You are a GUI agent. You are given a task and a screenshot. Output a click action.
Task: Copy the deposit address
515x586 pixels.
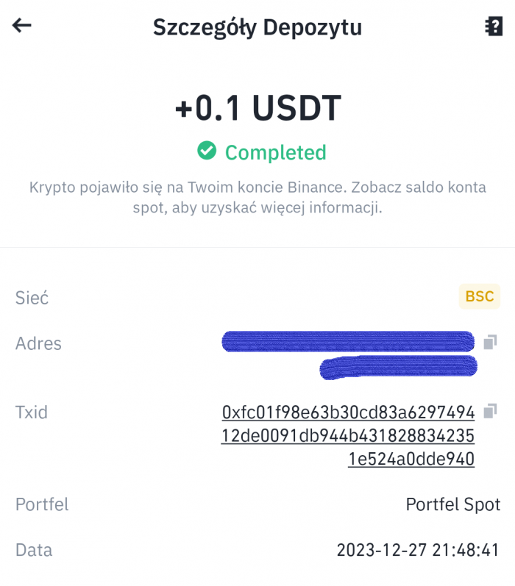(x=491, y=341)
